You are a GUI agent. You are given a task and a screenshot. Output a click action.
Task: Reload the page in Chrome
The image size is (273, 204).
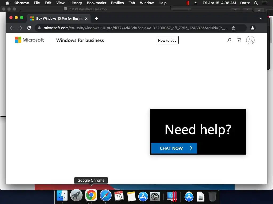click(x=29, y=28)
